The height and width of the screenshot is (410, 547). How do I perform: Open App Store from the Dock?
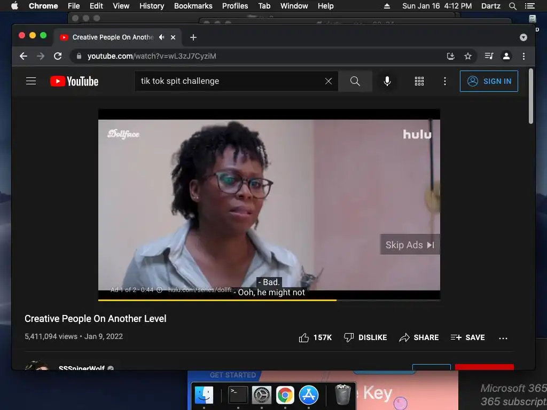[309, 395]
